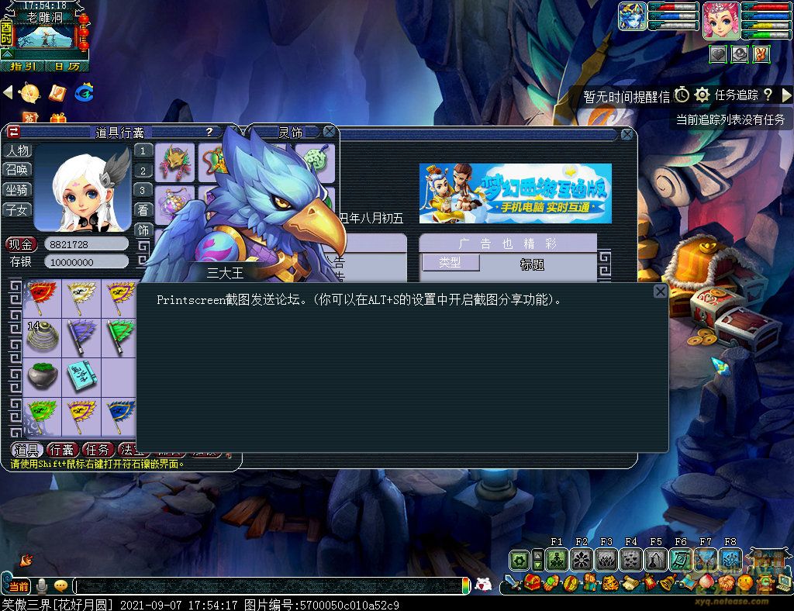Open the orange gift box icon
The width and height of the screenshot is (794, 611).
pos(58,119)
